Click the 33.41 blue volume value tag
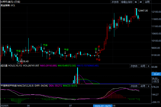The height and width of the screenshot is (107, 161). tap(156, 74)
